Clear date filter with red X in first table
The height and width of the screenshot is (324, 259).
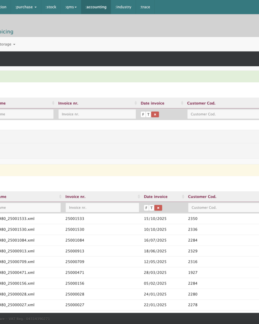(x=155, y=114)
